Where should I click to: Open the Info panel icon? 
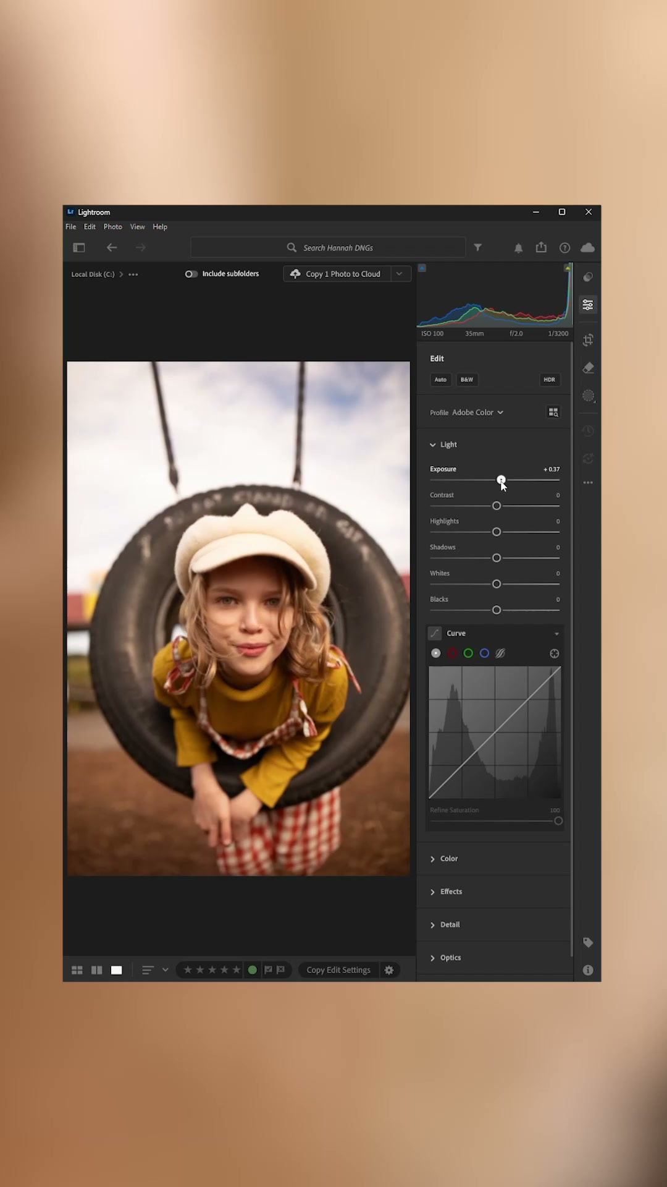click(x=588, y=971)
